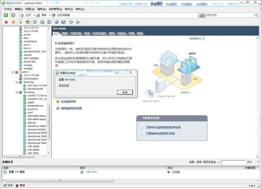Screen dimensions: 262x189
Task: Click the Revert to snapshot toolbar icon
Action: [42, 22]
